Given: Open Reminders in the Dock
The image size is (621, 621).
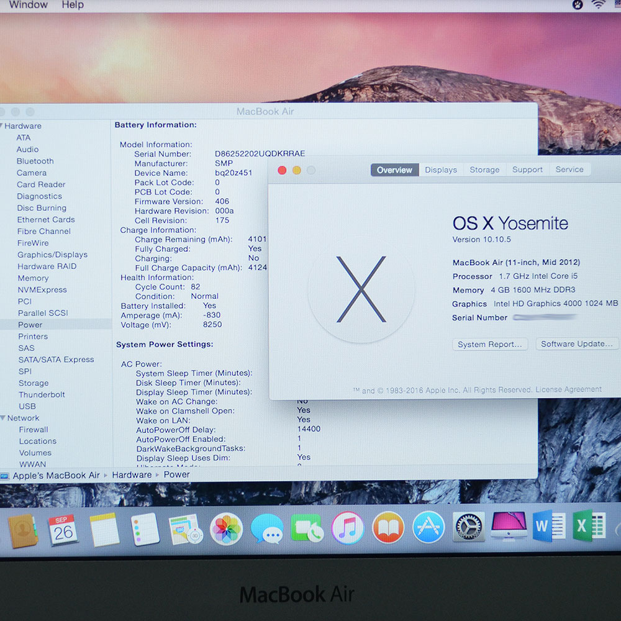Looking at the screenshot, I should (x=145, y=530).
